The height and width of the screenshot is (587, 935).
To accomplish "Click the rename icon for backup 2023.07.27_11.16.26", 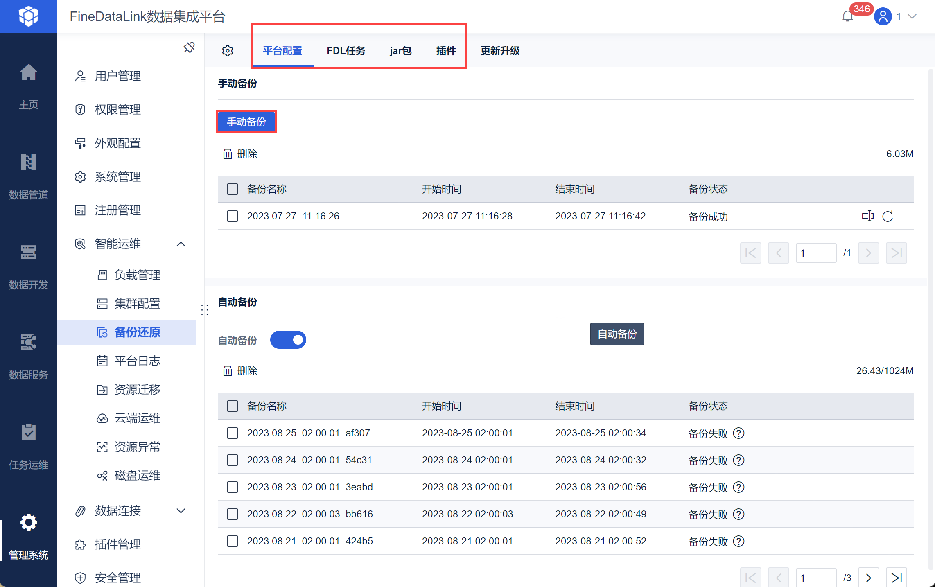I will click(867, 216).
